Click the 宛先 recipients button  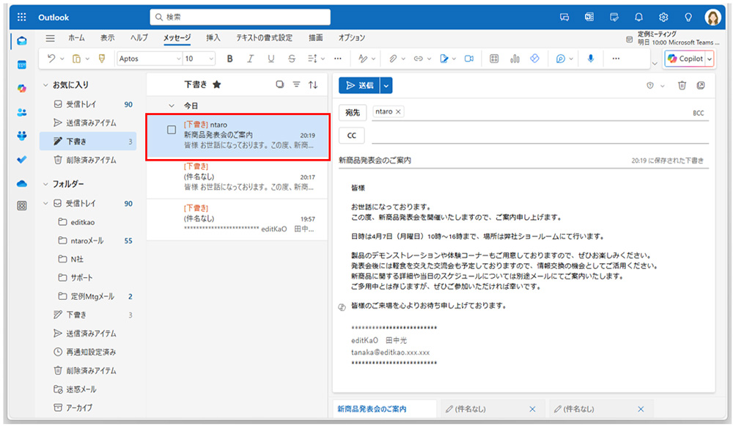point(352,113)
